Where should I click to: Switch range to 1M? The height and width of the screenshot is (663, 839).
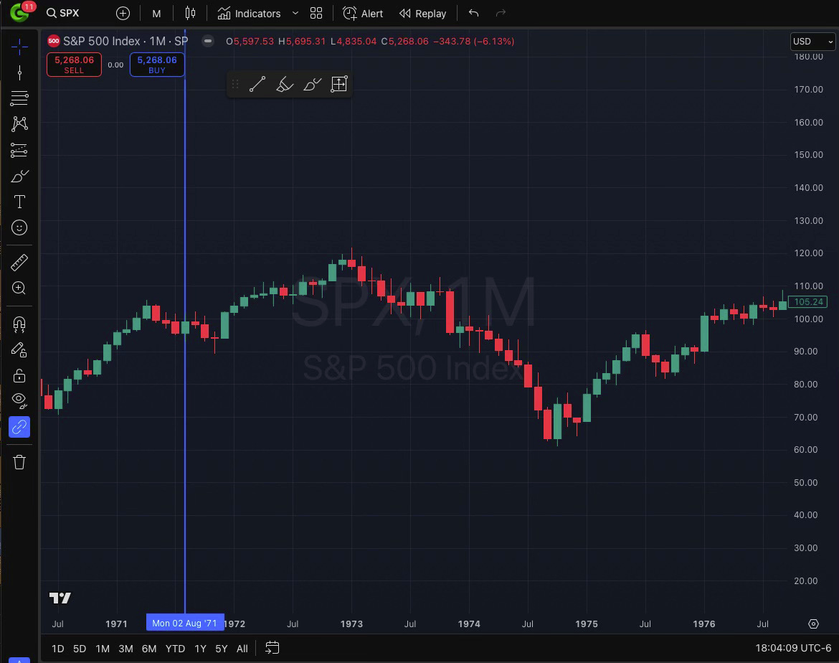pos(103,649)
